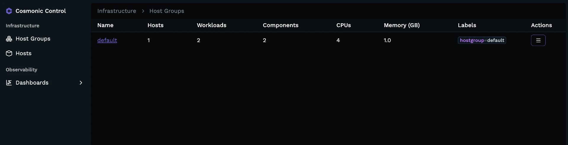568x145 pixels.
Task: Click the Cosmonic Control title text
Action: pos(41,11)
